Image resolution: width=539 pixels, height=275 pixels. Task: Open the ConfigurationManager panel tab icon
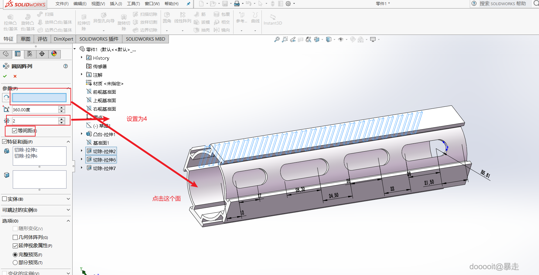(30, 54)
